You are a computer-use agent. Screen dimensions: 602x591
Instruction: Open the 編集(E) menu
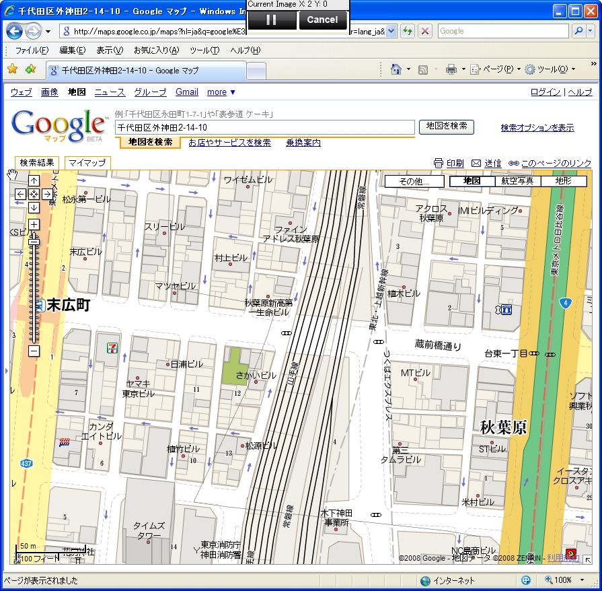(73, 50)
